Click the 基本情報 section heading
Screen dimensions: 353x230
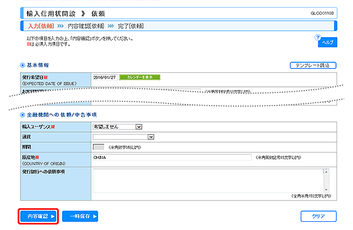pos(38,65)
